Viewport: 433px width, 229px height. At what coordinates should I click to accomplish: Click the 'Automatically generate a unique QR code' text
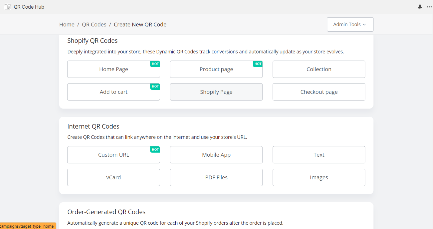coord(175,223)
